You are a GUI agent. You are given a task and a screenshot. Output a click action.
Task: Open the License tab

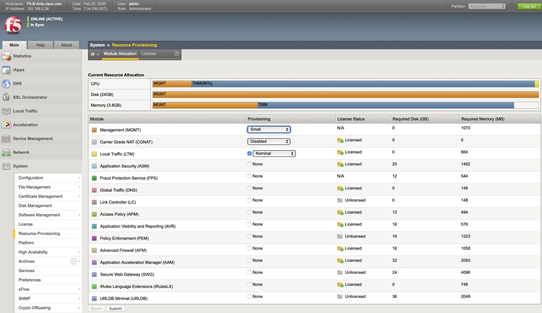149,54
